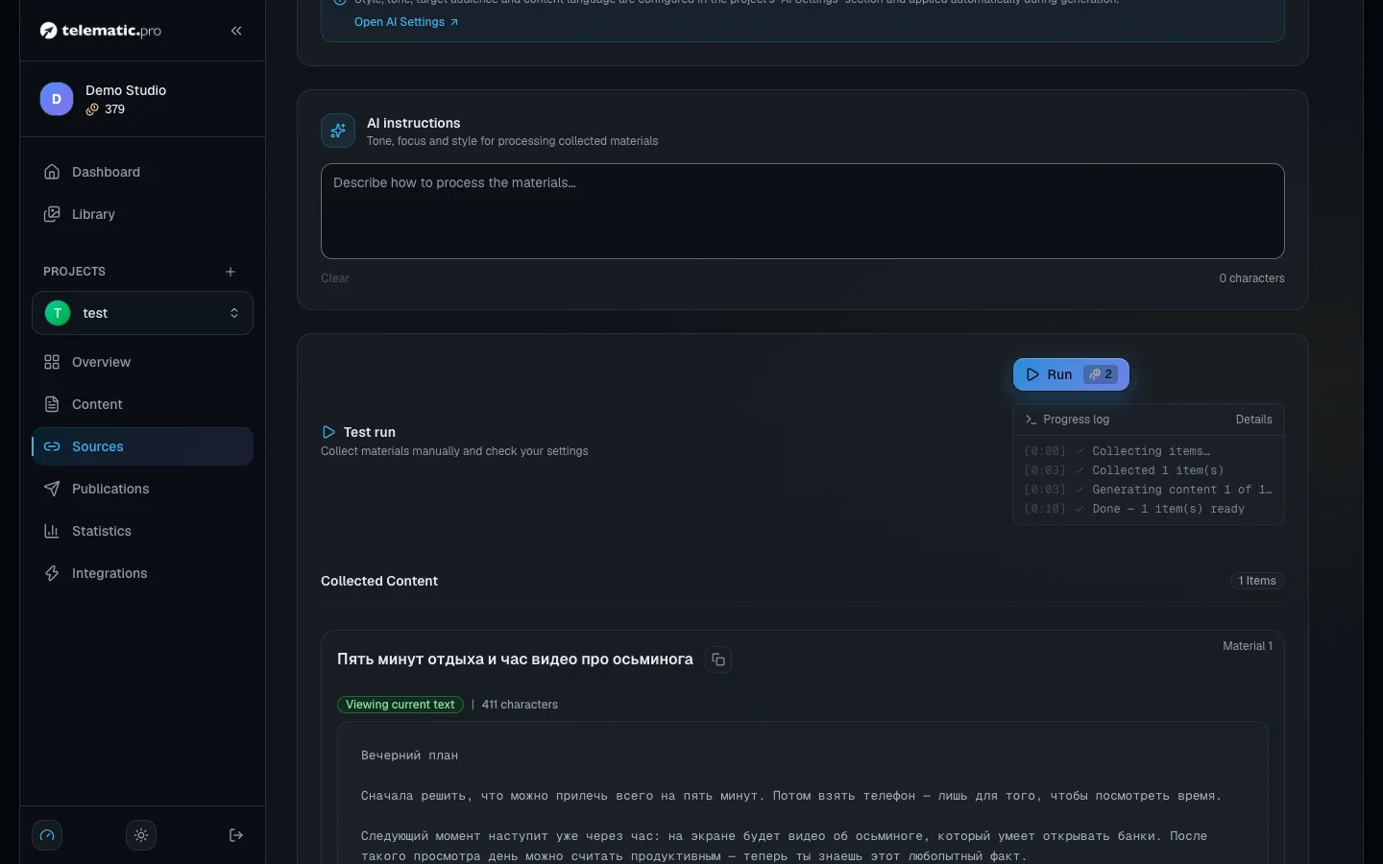The image size is (1383, 864).
Task: Collapse the sidebar with double chevron icon
Action: coord(236,31)
